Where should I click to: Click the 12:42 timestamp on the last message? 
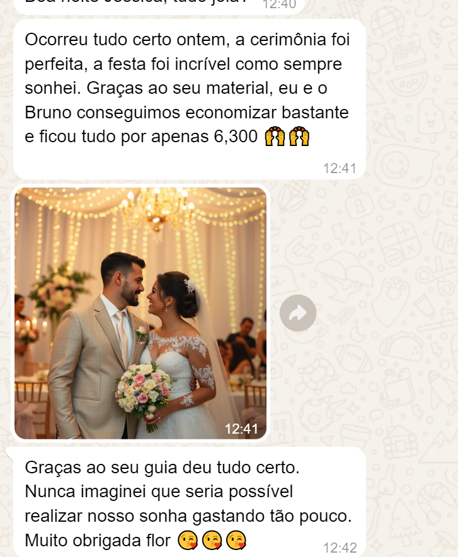pos(340,548)
